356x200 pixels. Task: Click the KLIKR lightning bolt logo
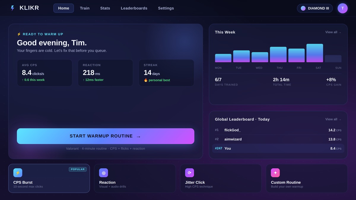[12, 8]
